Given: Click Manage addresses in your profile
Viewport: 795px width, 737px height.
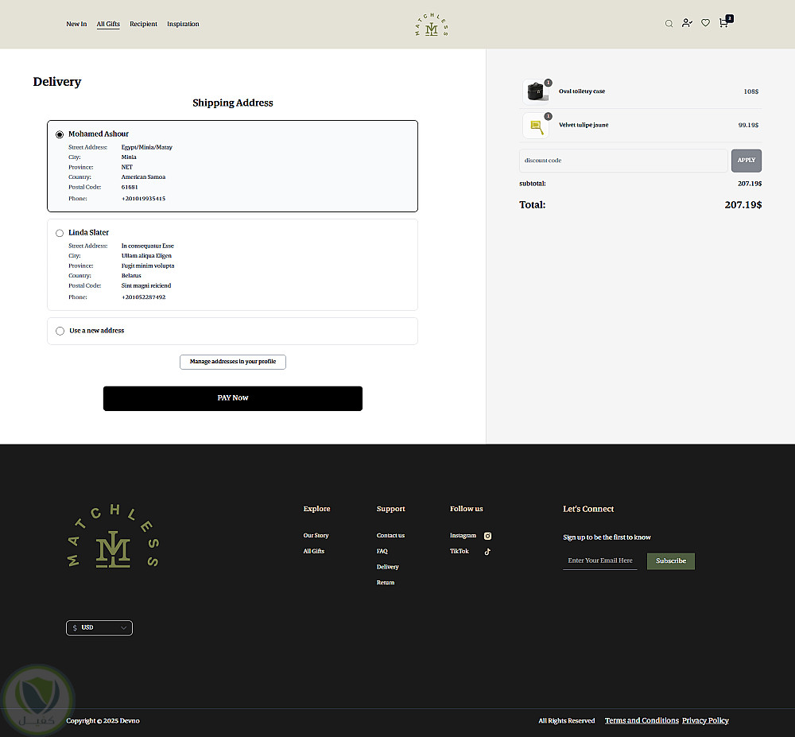Looking at the screenshot, I should 233,362.
